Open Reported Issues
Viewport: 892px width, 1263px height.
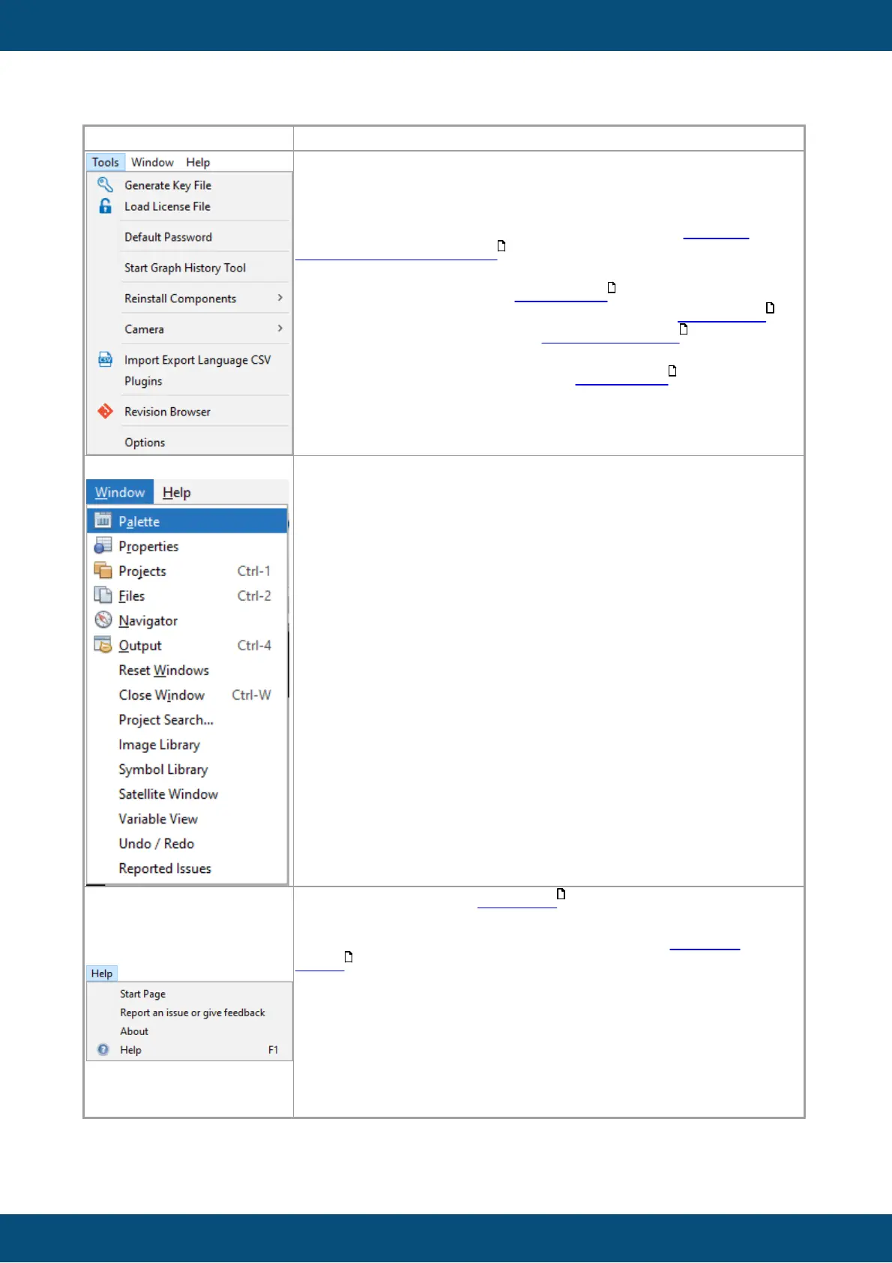point(165,868)
